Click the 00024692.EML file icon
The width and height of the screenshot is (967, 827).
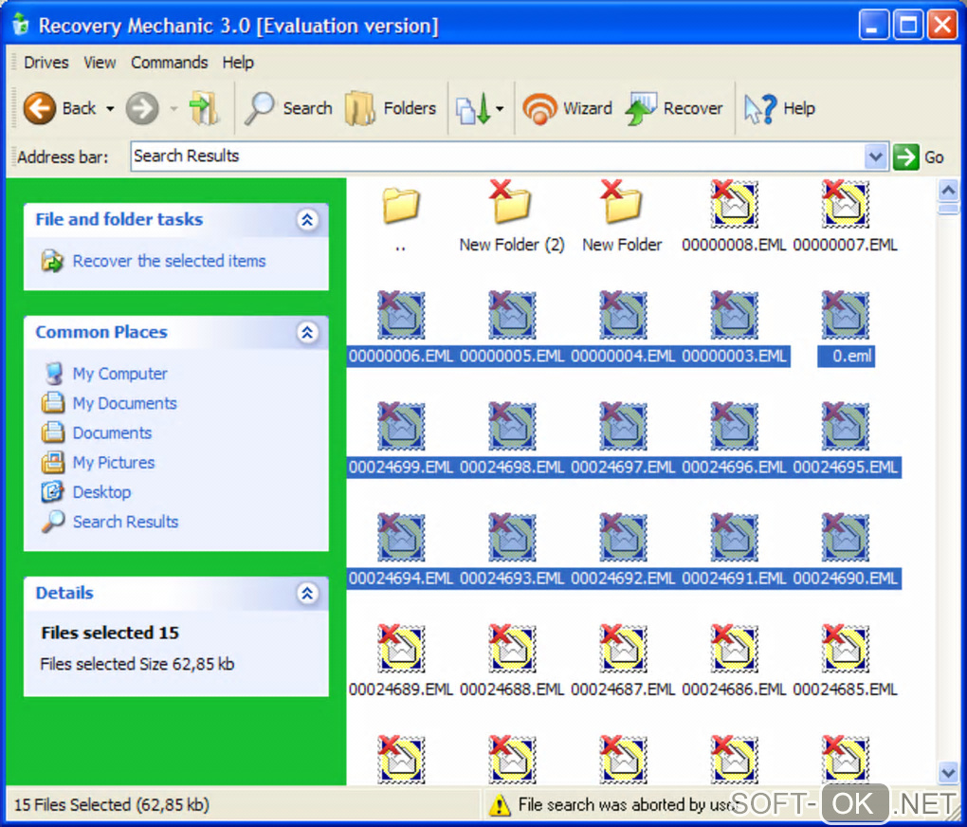click(x=623, y=537)
